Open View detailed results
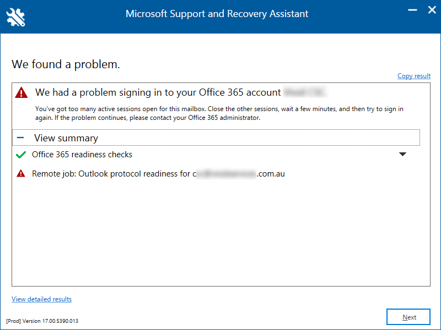The width and height of the screenshot is (441, 330). point(42,299)
